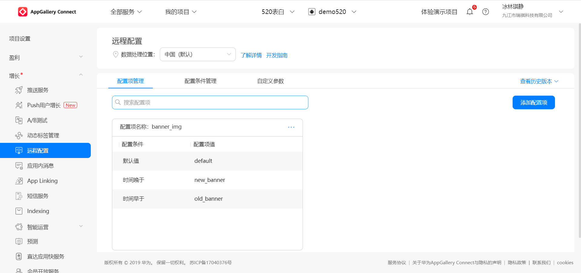This screenshot has height=273, width=581.
Task: Click the intelligent operations icon
Action: [x=19, y=227]
